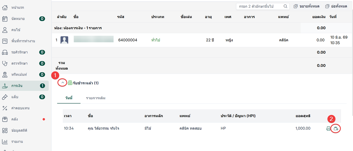Click the ทั่วไป type link
The height and width of the screenshot is (151, 353).
pos(156,40)
